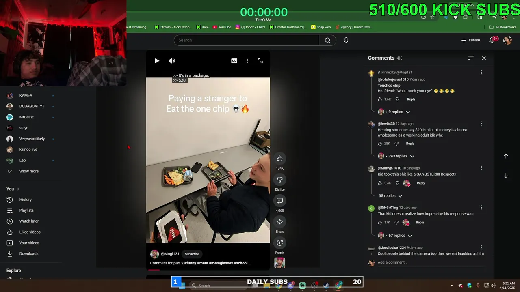Open options for @Mattyp-1610 comment
Image resolution: width=520 pixels, height=292 pixels.
[x=481, y=168]
